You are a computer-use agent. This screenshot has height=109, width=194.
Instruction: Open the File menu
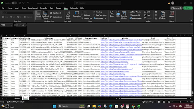coord(3,8)
